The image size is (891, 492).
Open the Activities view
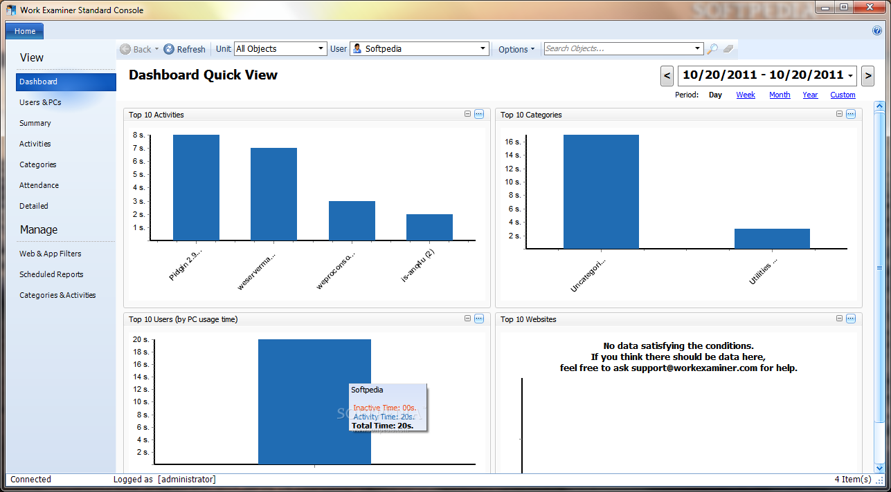(35, 144)
